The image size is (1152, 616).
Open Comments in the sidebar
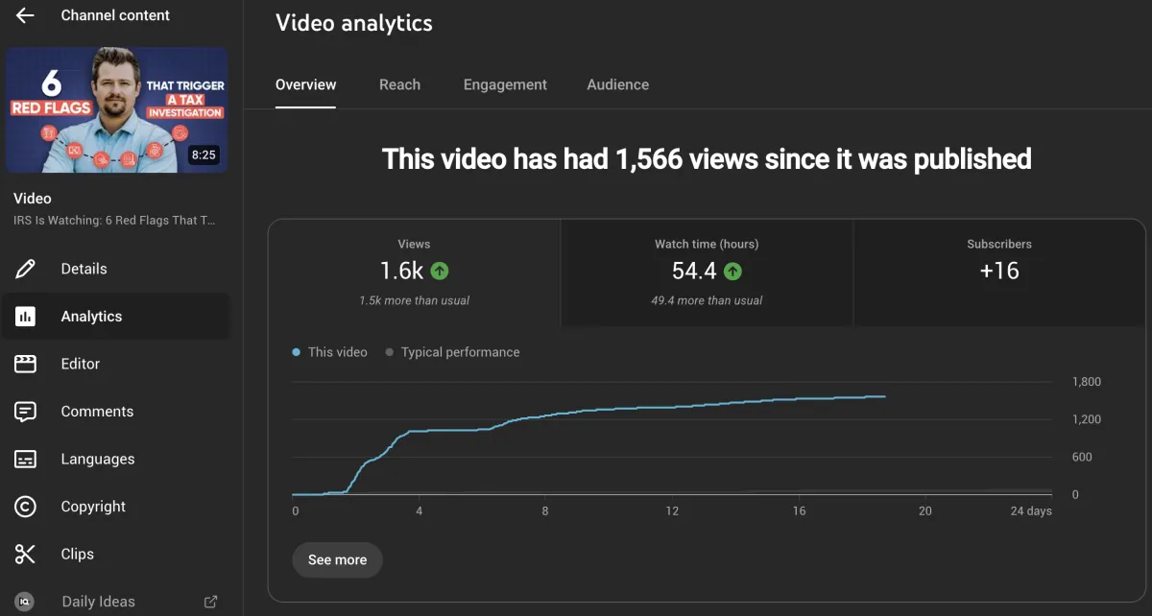click(x=115, y=412)
